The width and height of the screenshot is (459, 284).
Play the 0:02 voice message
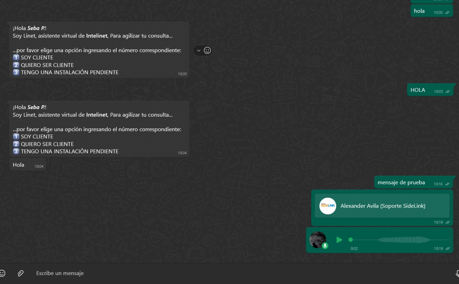(x=339, y=240)
